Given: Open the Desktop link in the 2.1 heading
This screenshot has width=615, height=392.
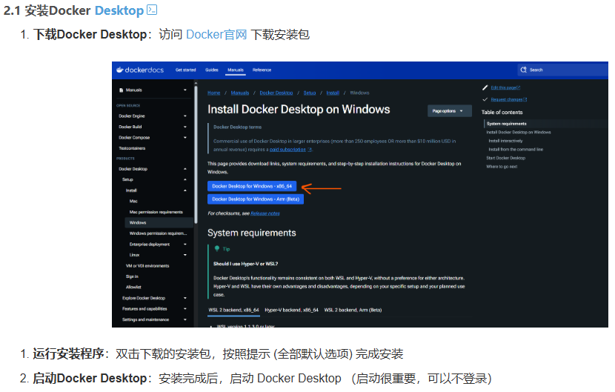Looking at the screenshot, I should [x=119, y=10].
